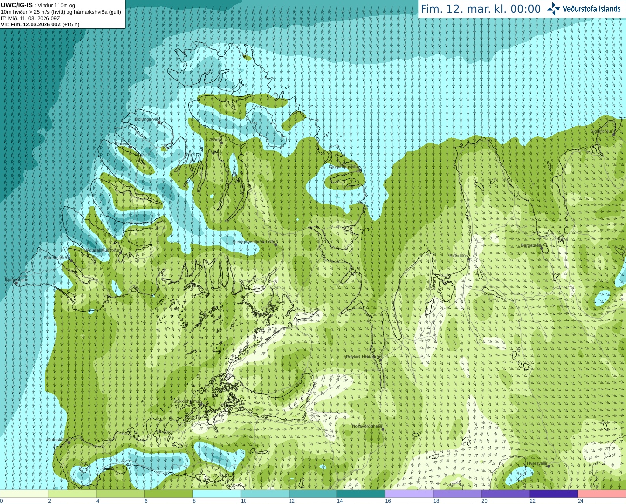This screenshot has width=626, height=504.
Task: Click the 6–8 m/s legend swatch
Action: tap(169, 494)
